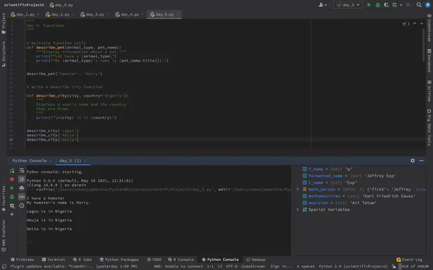433x270 pixels.
Task: Open Terminal tool window
Action: [x=53, y=260]
